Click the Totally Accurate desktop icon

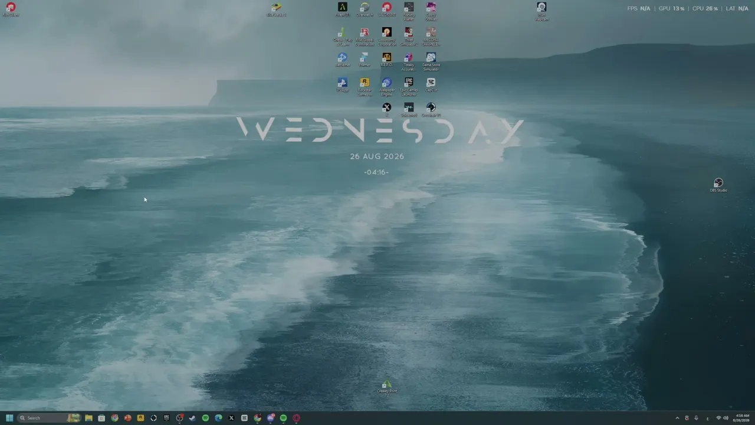point(409,62)
